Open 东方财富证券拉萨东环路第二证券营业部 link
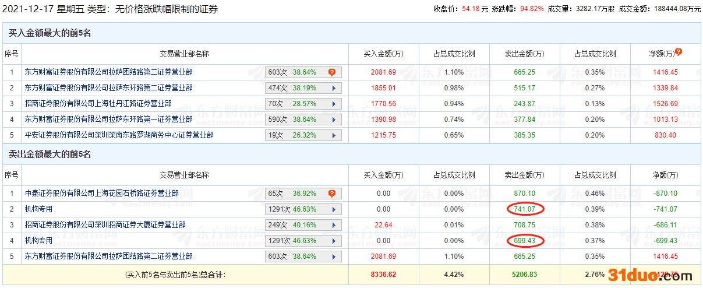 [x=108, y=88]
